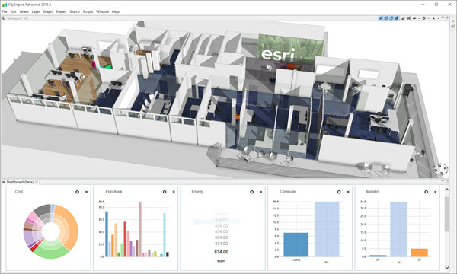457x274 pixels.
Task: Expand the star bookmarks dropdown arrow
Action: [439, 18]
